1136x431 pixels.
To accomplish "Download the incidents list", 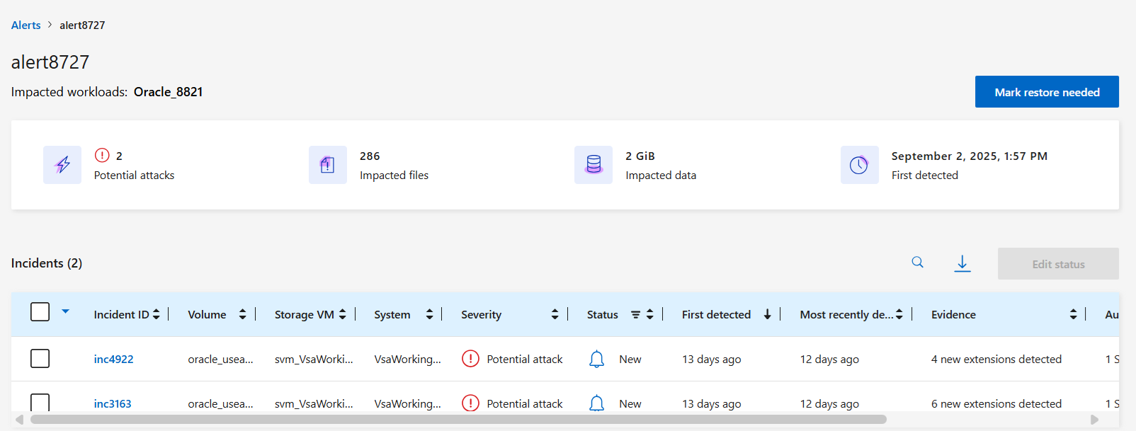I will point(962,264).
